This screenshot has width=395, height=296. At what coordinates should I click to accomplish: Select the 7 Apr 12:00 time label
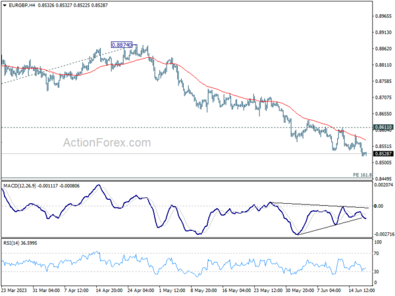pyautogui.click(x=76, y=291)
